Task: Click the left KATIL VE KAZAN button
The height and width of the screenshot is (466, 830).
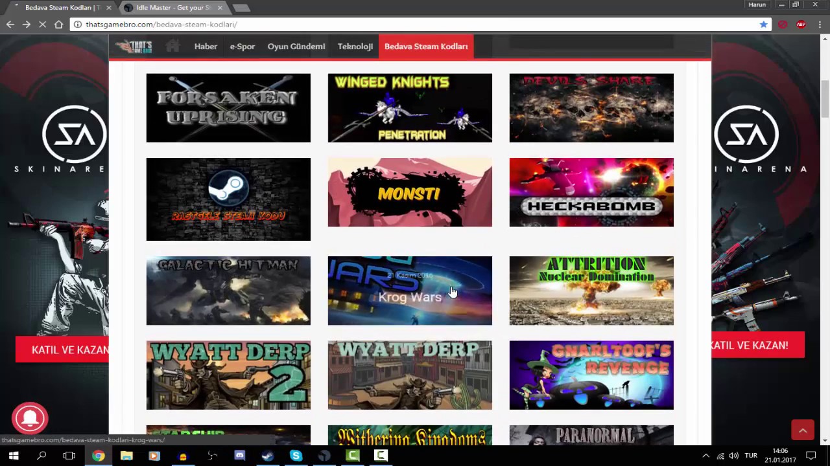Action: [x=62, y=349]
